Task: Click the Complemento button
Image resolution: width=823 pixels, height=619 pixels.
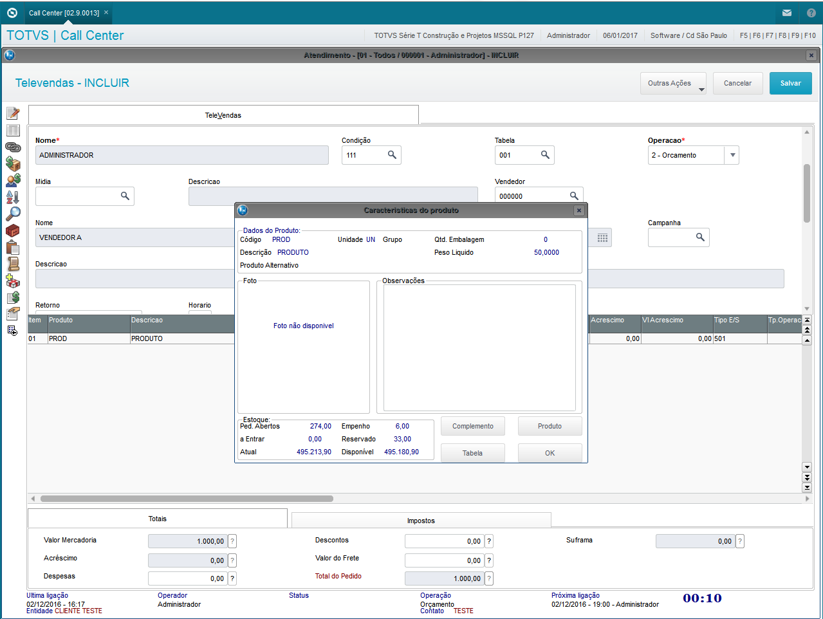Action: pos(473,426)
